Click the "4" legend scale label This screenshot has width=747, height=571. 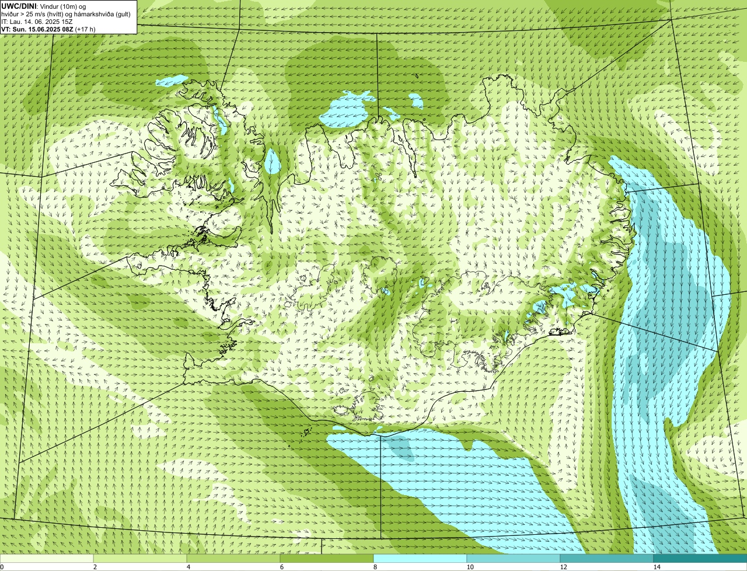pyautogui.click(x=188, y=567)
